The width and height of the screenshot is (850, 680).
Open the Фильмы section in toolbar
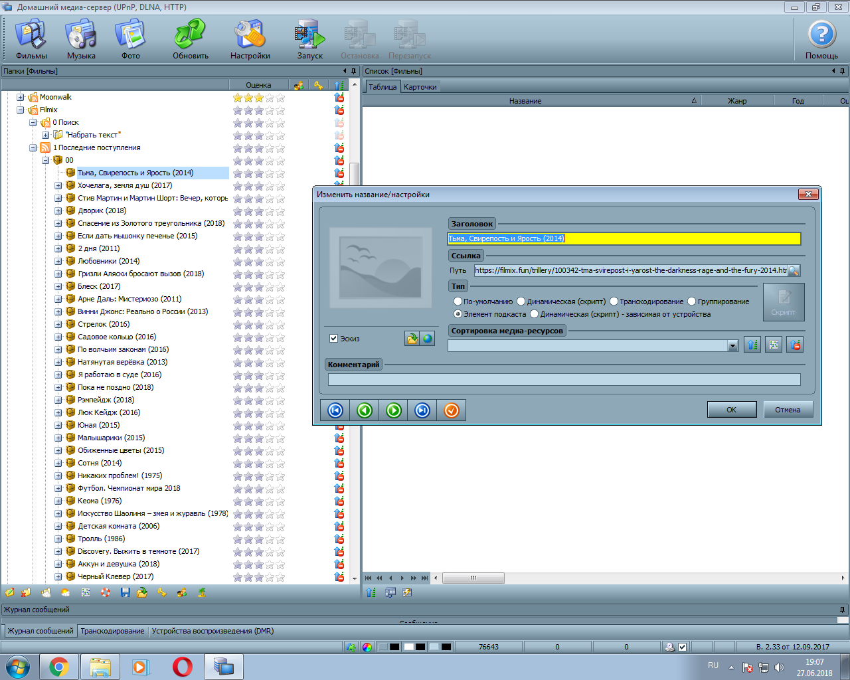coord(31,39)
